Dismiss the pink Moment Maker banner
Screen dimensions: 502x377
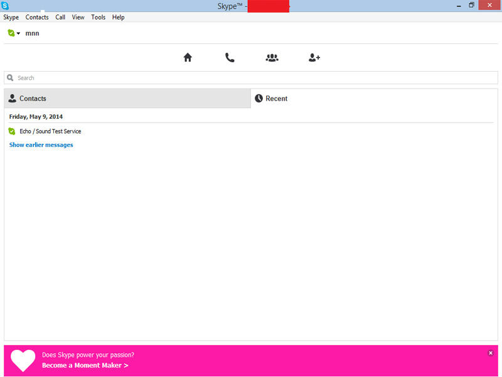tap(491, 353)
